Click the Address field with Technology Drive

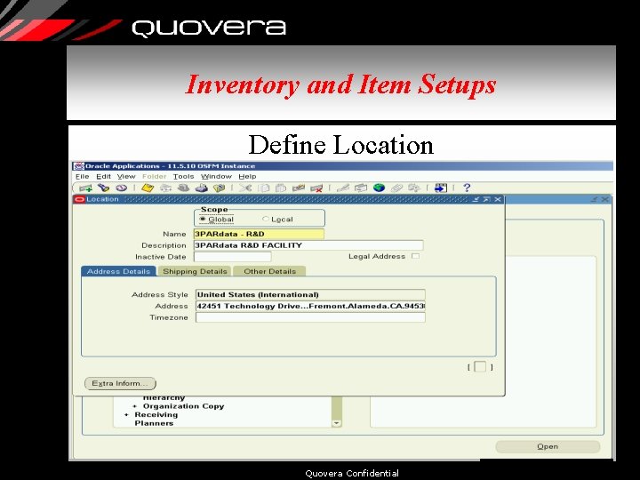pyautogui.click(x=310, y=306)
